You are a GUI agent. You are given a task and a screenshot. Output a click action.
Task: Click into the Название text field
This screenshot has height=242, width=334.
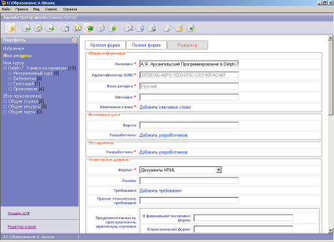coord(189,64)
